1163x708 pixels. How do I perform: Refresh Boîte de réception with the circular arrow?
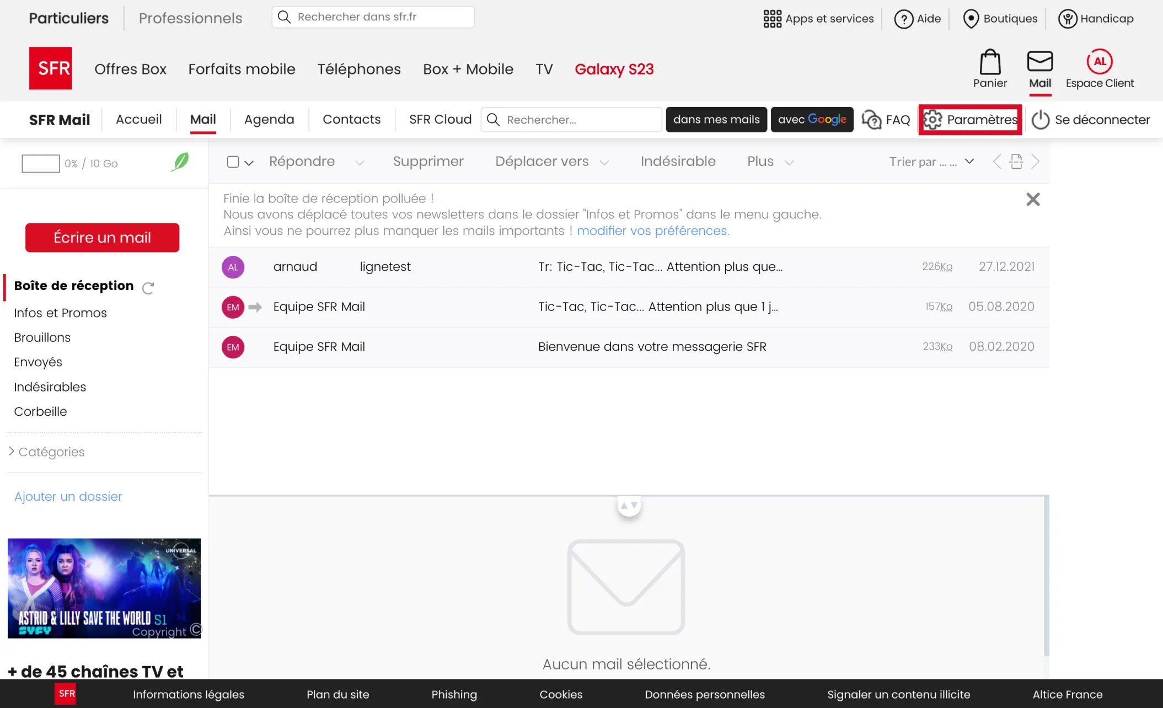pyautogui.click(x=148, y=287)
